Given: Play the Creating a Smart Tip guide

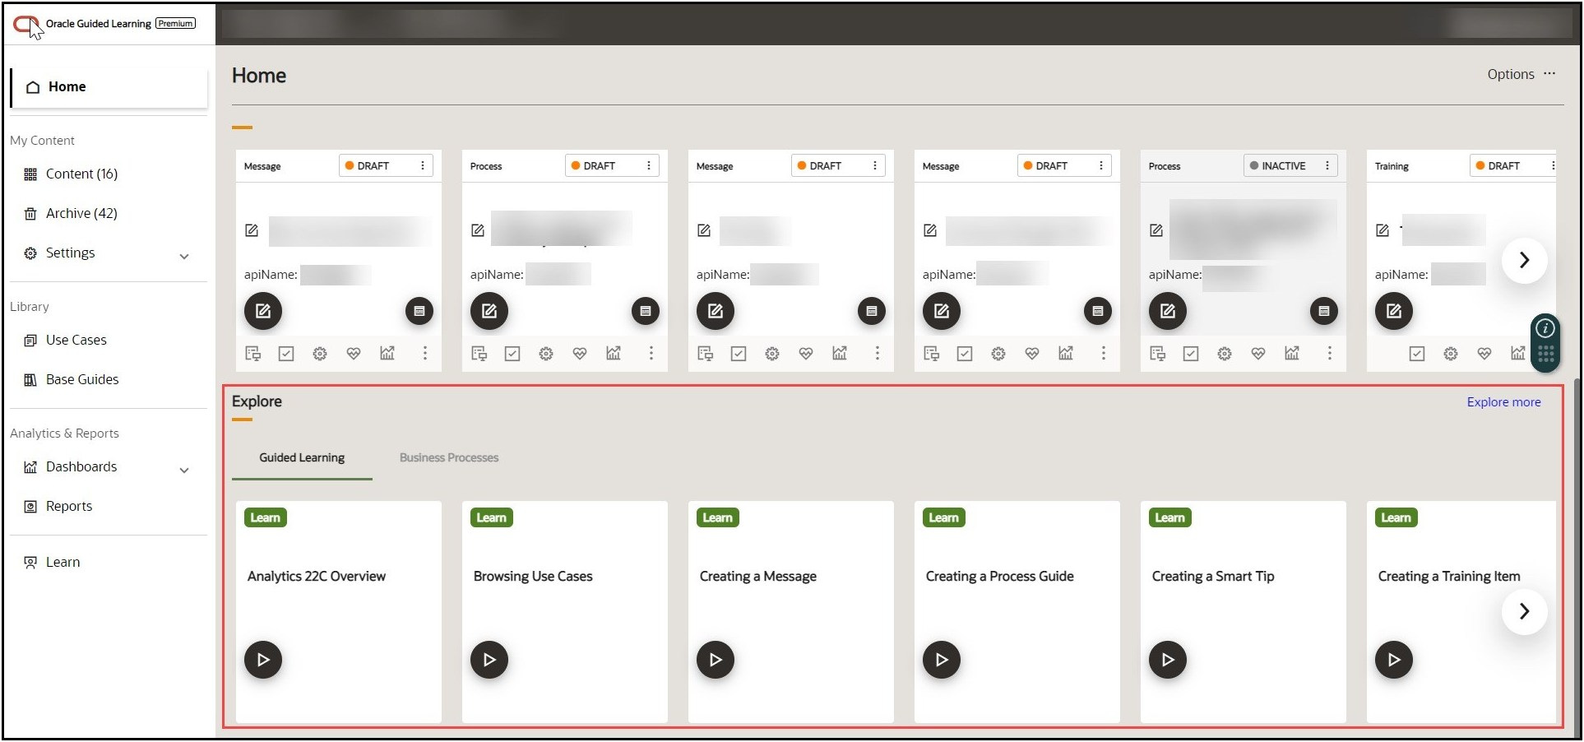Looking at the screenshot, I should 1168,660.
